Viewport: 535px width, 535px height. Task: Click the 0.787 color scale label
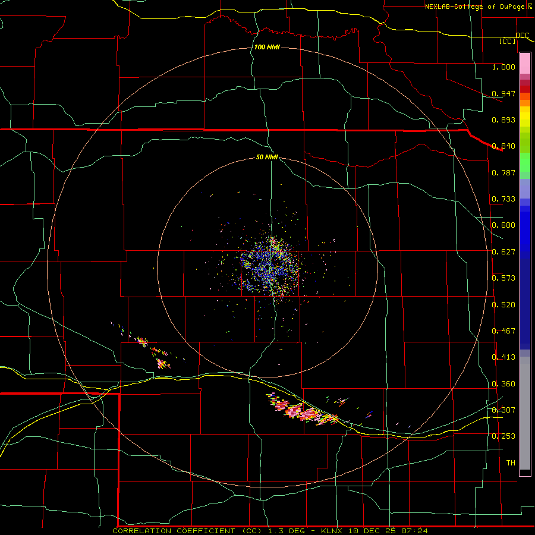coord(503,172)
